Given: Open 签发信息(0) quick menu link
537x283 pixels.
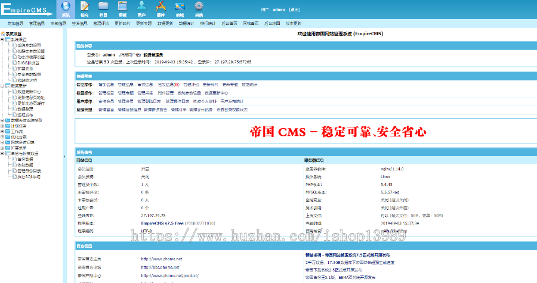Looking at the screenshot, I should click(168, 85).
